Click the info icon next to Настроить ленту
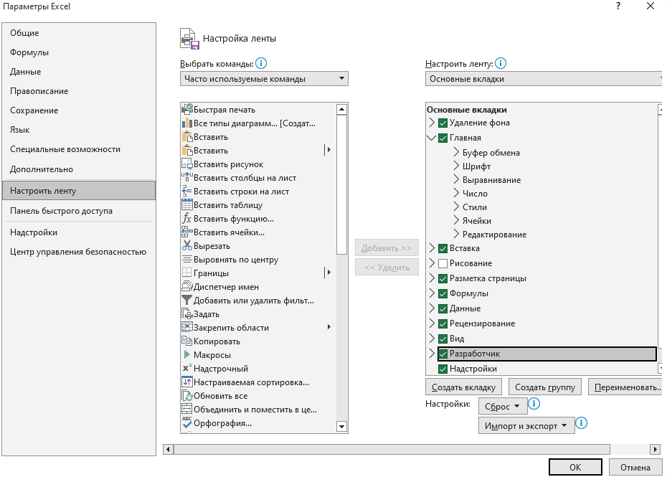The width and height of the screenshot is (667, 477). click(501, 63)
